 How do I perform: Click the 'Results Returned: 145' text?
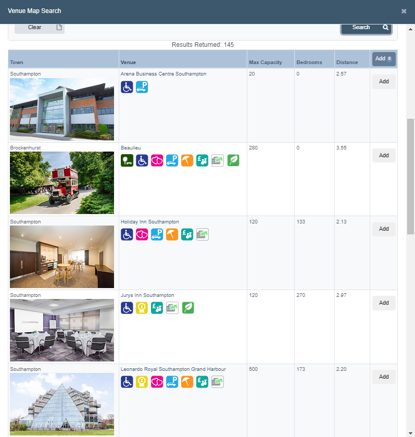(x=203, y=45)
